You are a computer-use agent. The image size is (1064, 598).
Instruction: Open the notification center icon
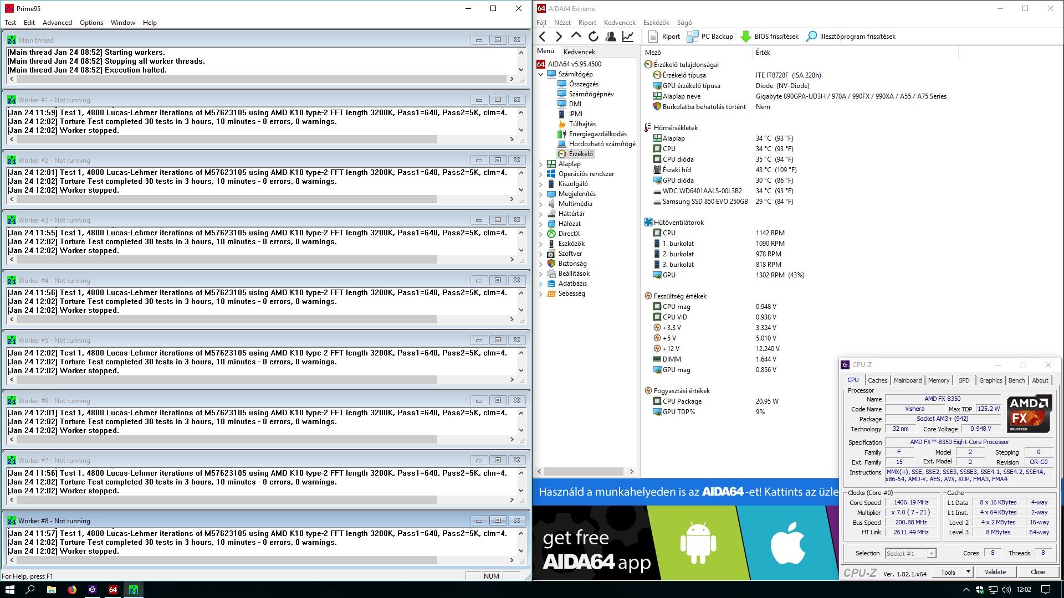coord(1046,590)
